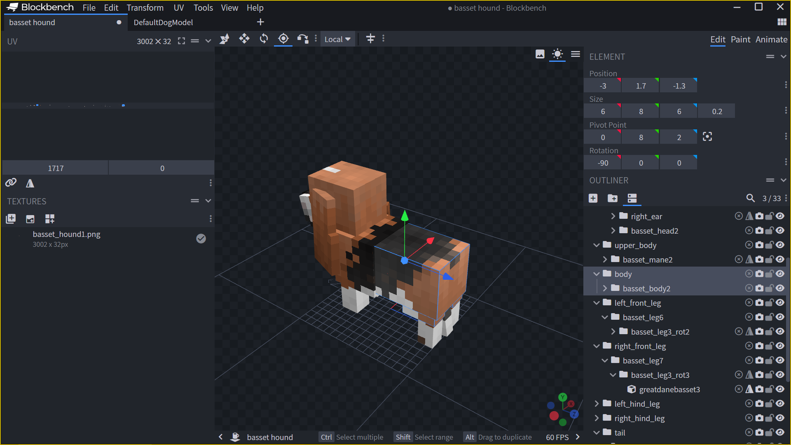Toggle viewport shading sun icon
Screen dimensions: 791x445
557,54
